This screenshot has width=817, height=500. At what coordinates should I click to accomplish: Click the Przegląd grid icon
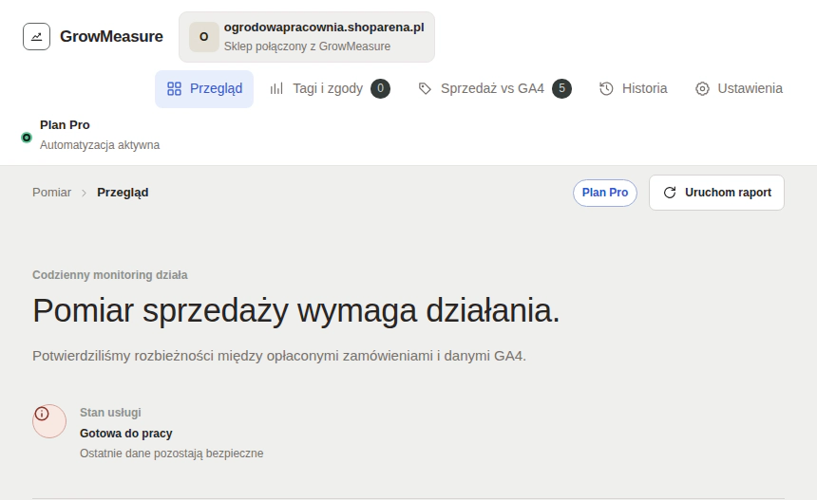[174, 89]
